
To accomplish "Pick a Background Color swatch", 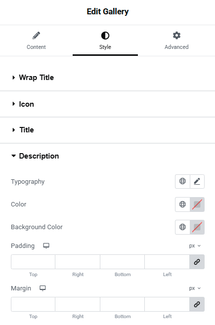I will pyautogui.click(x=197, y=227).
